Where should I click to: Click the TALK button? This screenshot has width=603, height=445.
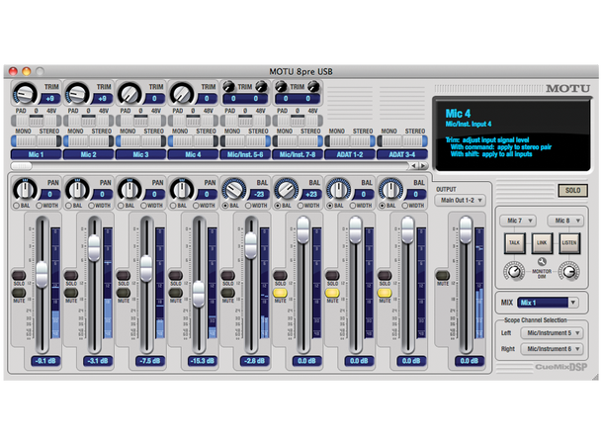515,242
